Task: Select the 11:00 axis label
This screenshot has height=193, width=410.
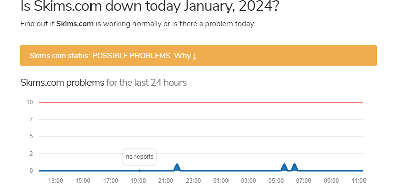Action: 359,181
